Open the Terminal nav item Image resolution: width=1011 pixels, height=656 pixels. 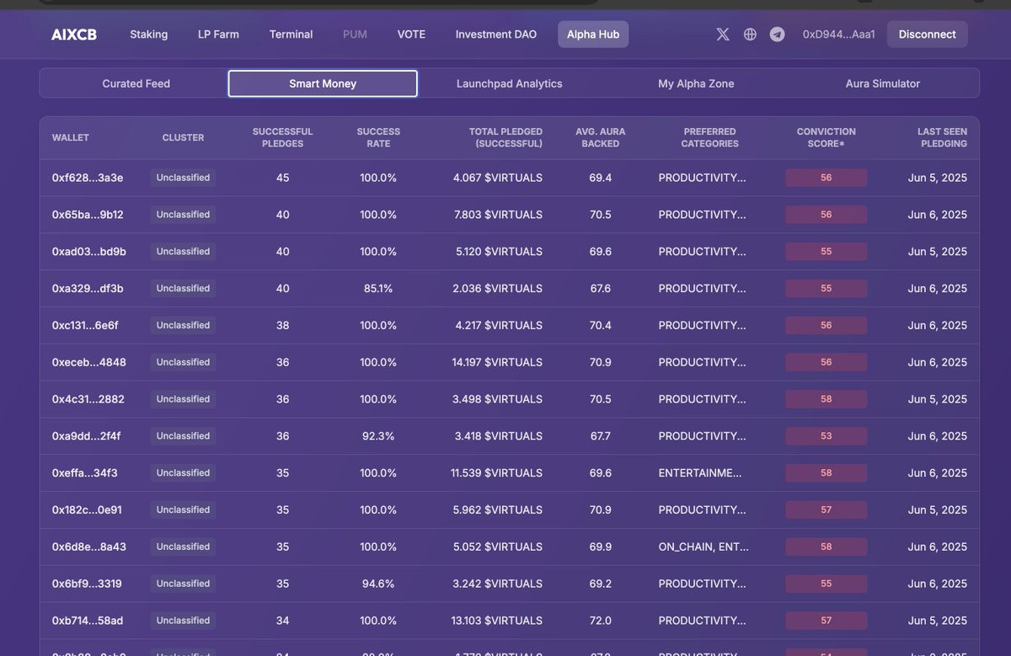(x=291, y=35)
